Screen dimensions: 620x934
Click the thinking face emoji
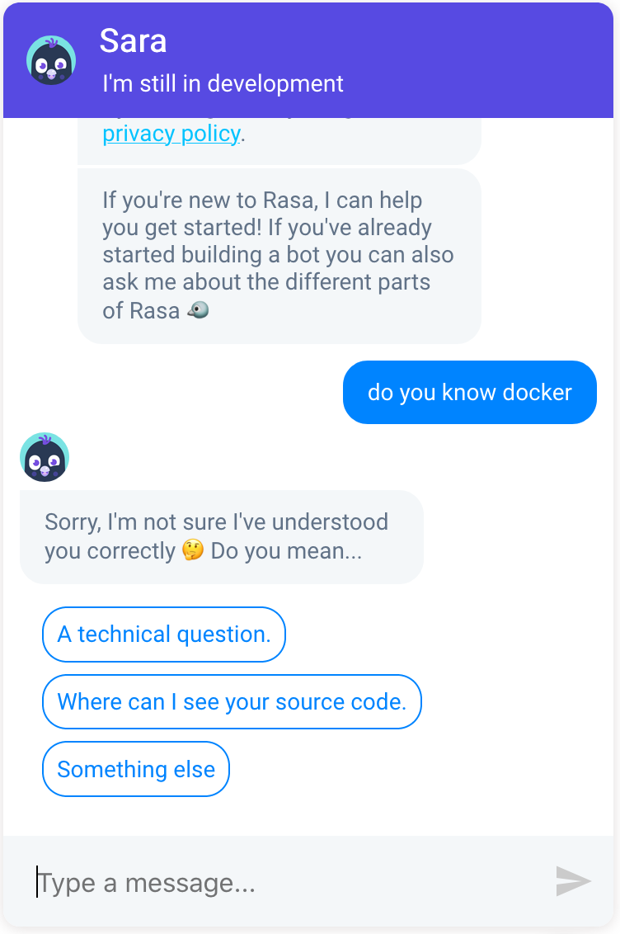[x=193, y=550]
